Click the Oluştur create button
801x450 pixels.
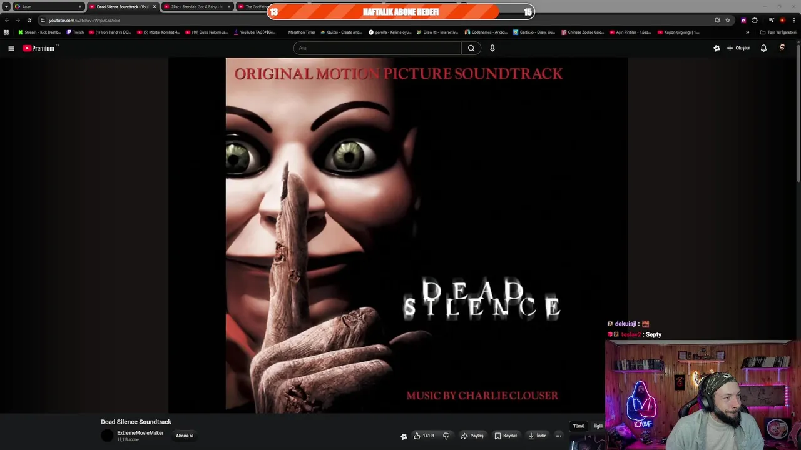(x=738, y=48)
